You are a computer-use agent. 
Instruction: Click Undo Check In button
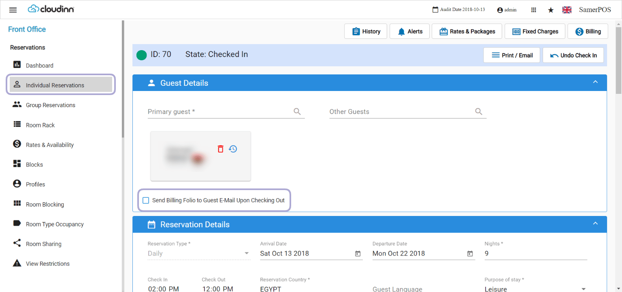pos(573,55)
